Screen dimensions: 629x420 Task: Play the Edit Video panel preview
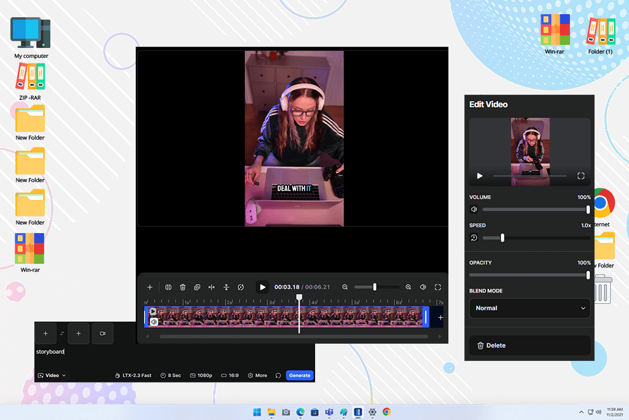[x=479, y=176]
